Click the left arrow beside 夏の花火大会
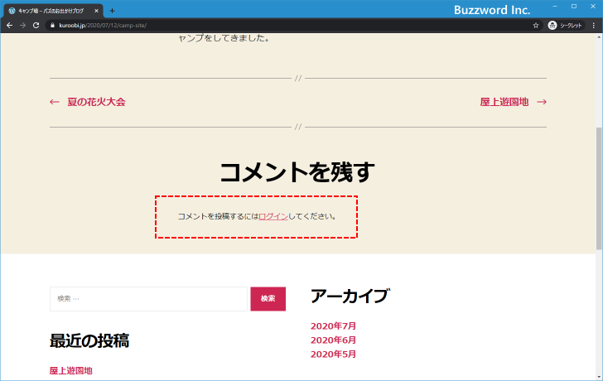Viewport: 603px width, 381px height. pos(54,102)
